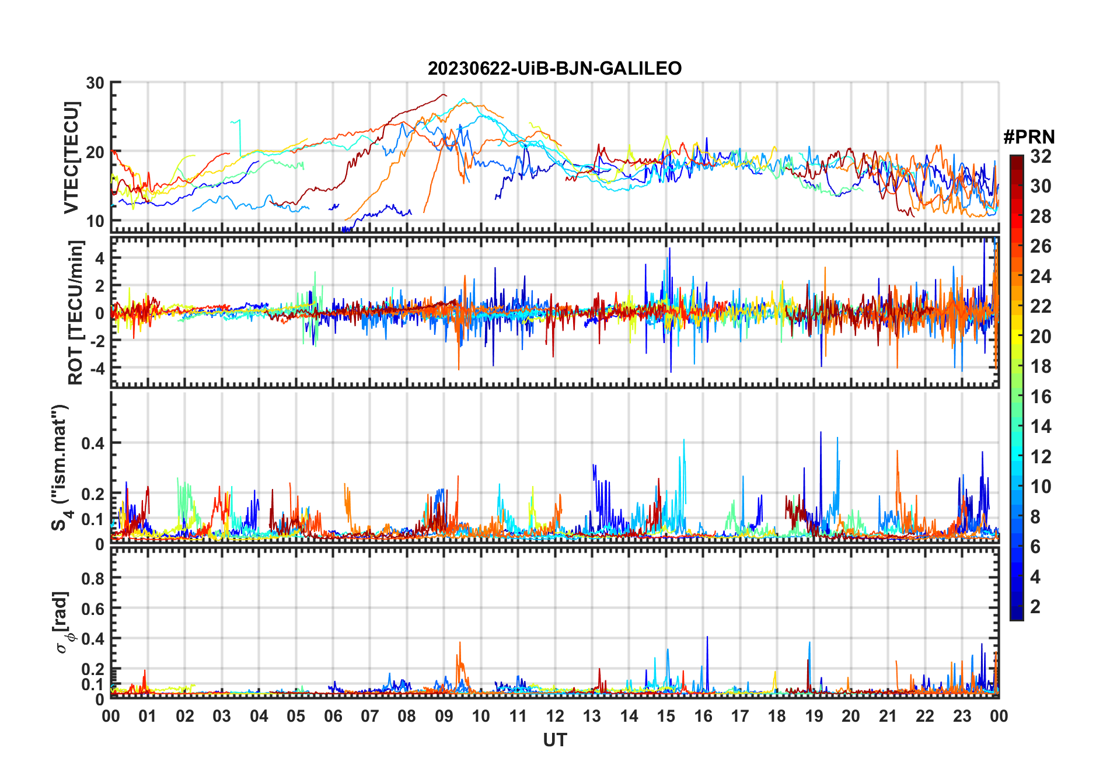1110x776 pixels.
Task: Select hour 01 on the UT axis
Action: coord(148,716)
